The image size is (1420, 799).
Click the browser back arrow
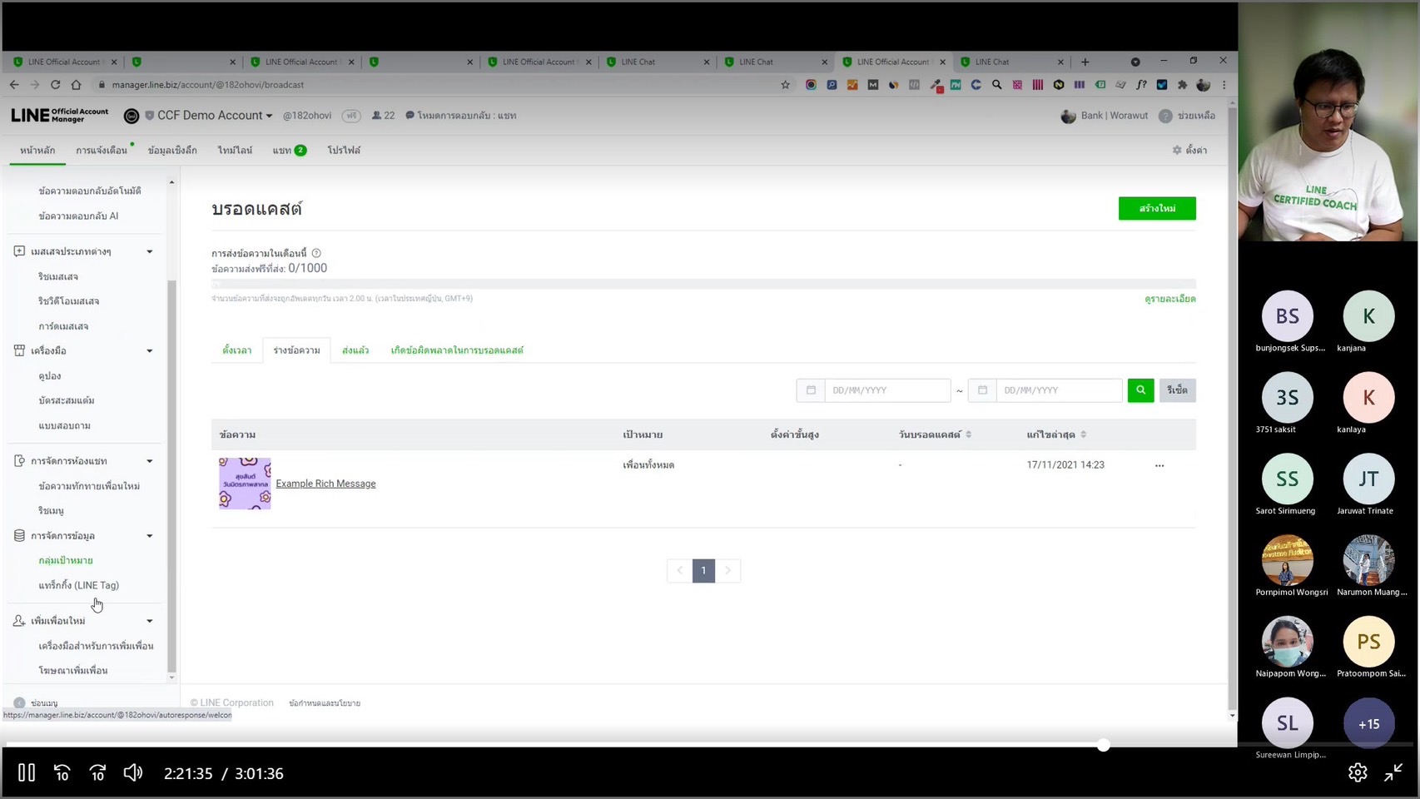point(14,85)
